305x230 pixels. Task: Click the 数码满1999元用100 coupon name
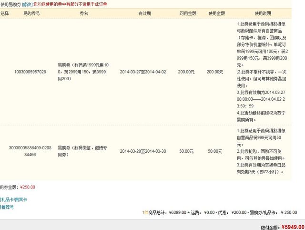point(83,72)
